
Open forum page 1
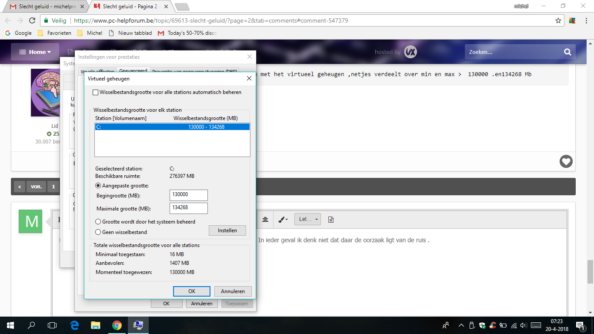53,187
